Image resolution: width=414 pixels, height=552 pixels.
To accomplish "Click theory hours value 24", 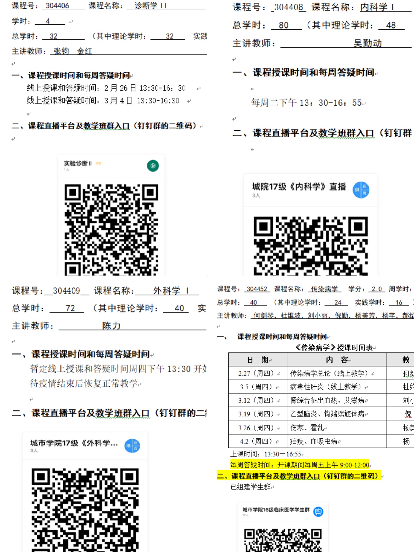I will click(338, 302).
